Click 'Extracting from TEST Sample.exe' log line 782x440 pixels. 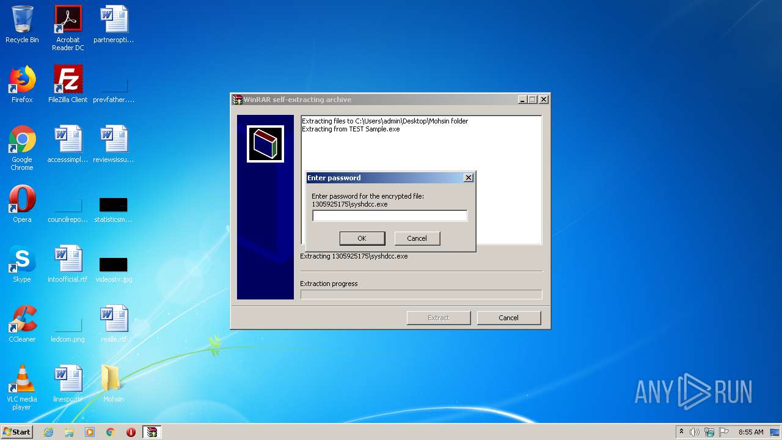point(351,129)
